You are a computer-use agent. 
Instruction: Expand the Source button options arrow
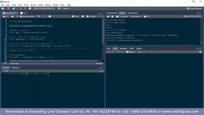tap(98, 16)
